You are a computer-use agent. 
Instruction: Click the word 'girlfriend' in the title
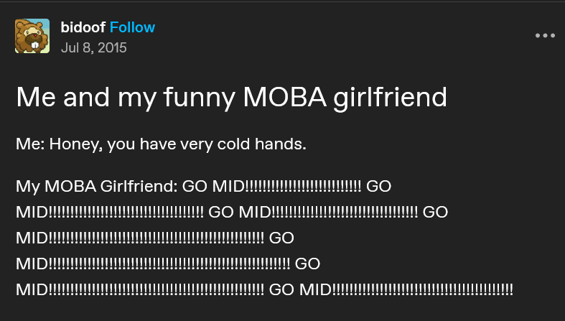[391, 97]
